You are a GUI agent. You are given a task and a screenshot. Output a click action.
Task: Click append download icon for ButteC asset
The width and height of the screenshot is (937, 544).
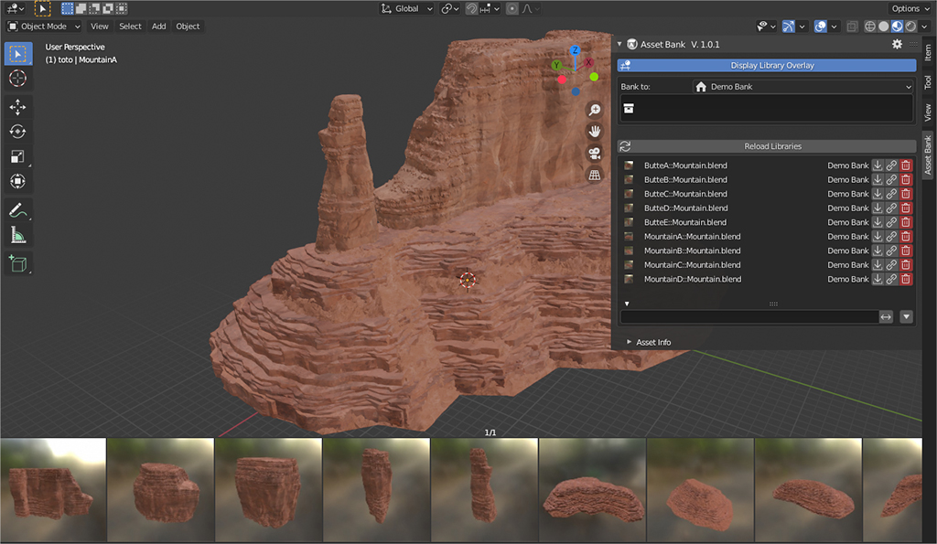[x=877, y=194]
